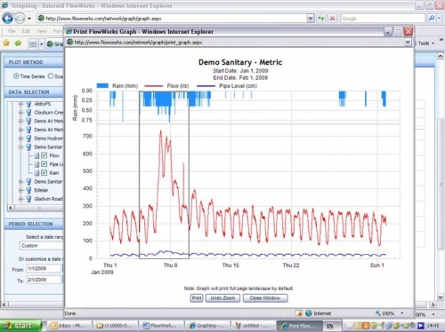The width and height of the screenshot is (445, 332).
Task: Uncheck the Pipe Level checkbox
Action: pyautogui.click(x=44, y=164)
